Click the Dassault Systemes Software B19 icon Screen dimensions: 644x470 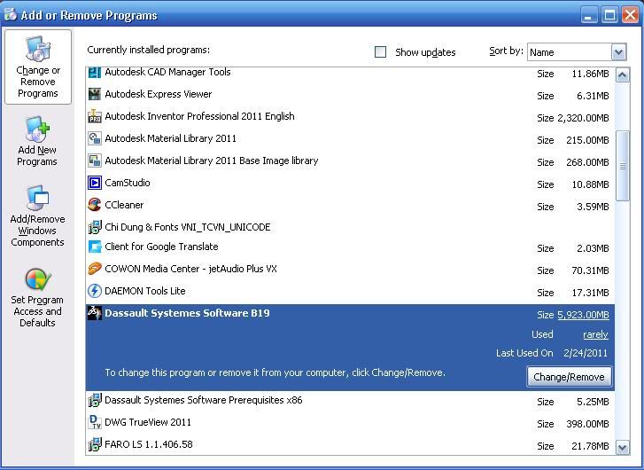[x=95, y=313]
